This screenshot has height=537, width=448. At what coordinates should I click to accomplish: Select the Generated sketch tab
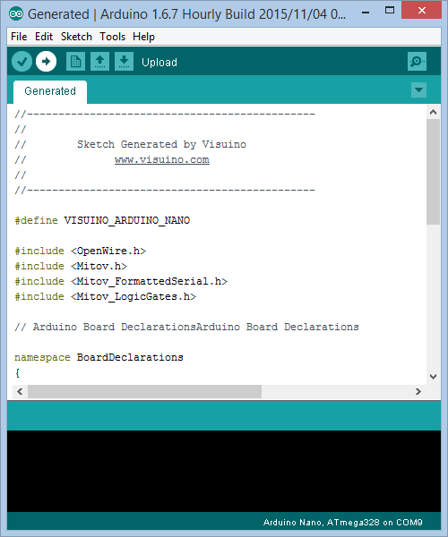[x=50, y=91]
